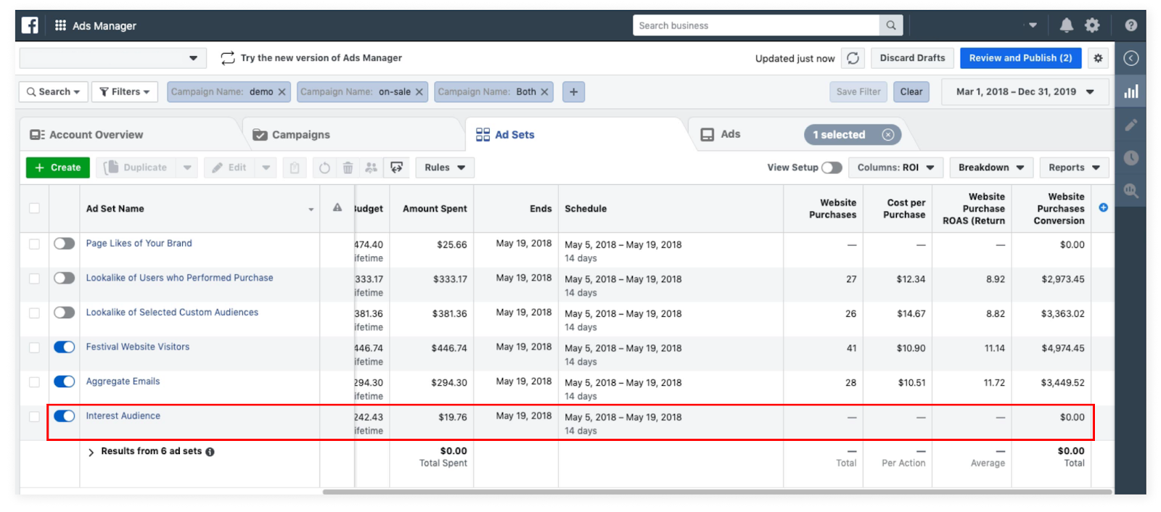This screenshot has height=512, width=1161.
Task: Click the search magnifier button
Action: coord(891,25)
